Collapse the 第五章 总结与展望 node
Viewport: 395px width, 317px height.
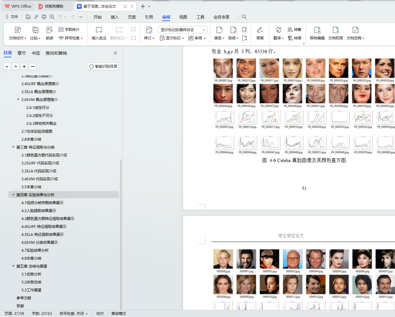click(x=13, y=266)
